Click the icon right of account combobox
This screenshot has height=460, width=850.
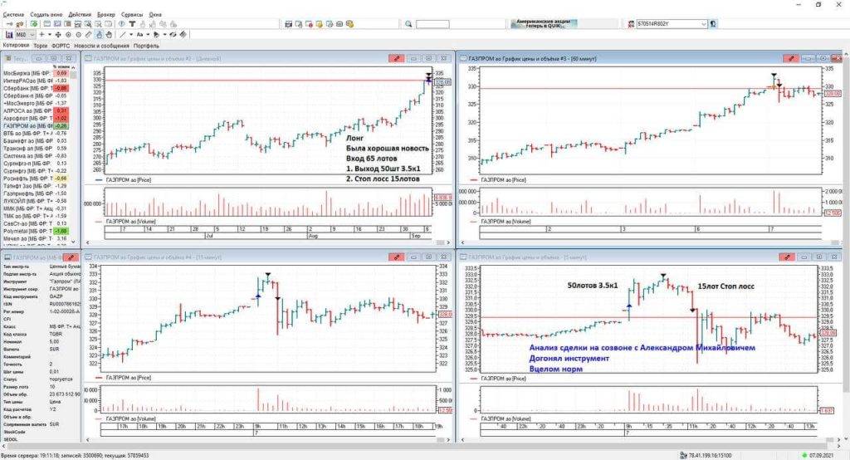(713, 24)
